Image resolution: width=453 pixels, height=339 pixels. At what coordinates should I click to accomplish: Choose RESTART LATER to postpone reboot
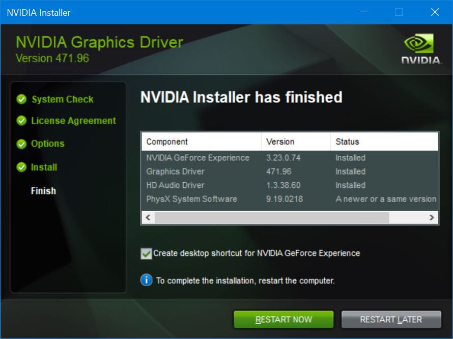tap(391, 319)
